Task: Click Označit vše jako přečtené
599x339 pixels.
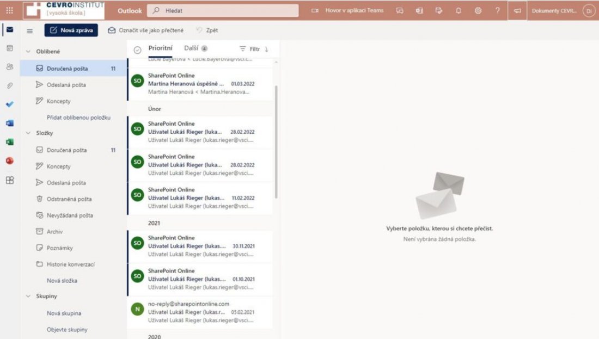Action: pos(145,30)
